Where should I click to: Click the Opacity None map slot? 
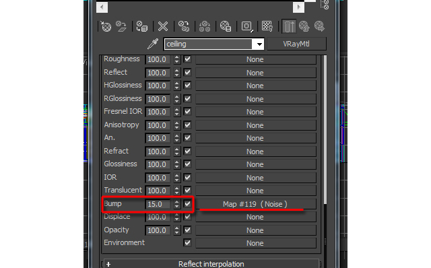coord(256,230)
